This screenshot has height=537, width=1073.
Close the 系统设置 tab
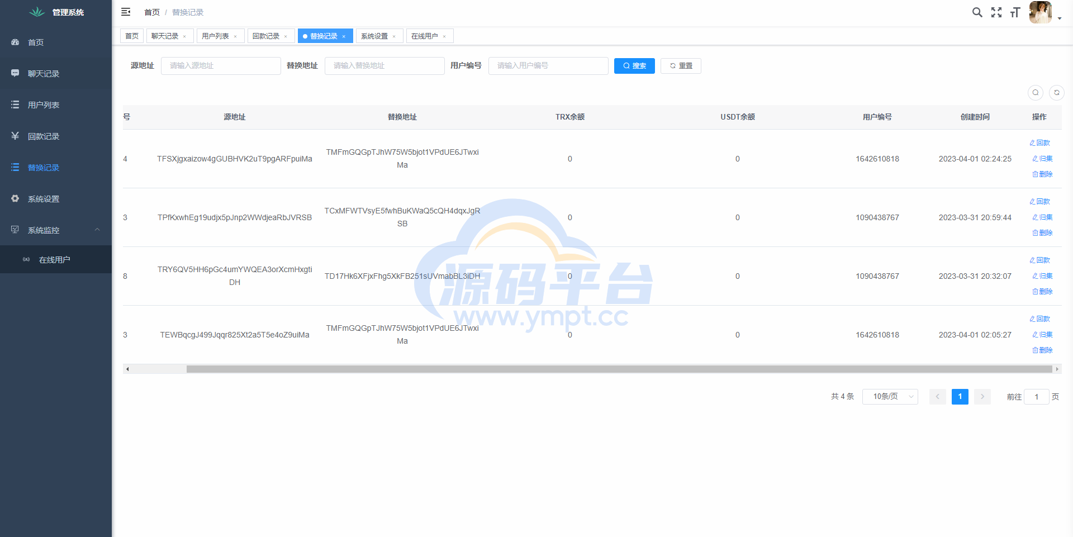(x=394, y=36)
